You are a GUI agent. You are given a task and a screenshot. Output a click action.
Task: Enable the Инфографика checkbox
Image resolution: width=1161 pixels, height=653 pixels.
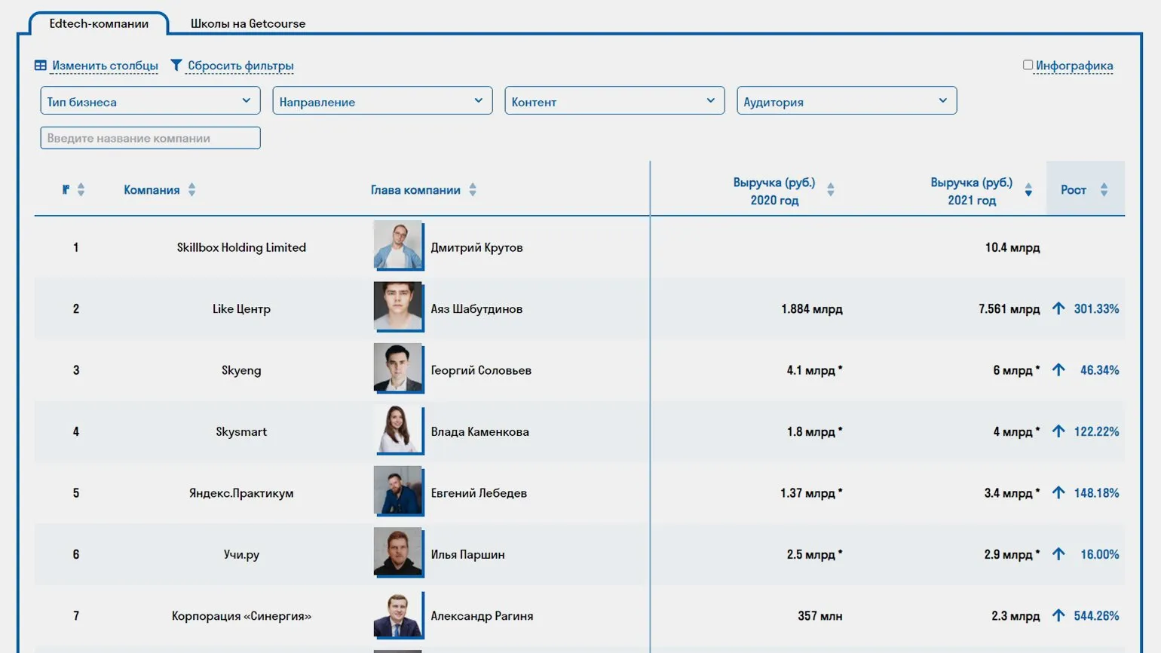click(x=1028, y=65)
